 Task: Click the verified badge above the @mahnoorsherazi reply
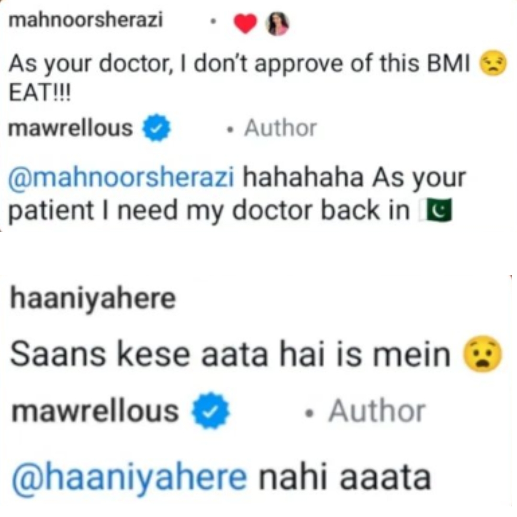pos(156,128)
